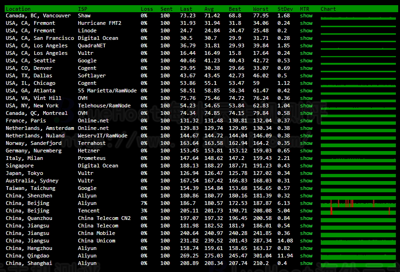Click show for Jiangsu China Mobile
The height and width of the screenshot is (272, 400).
point(306,233)
